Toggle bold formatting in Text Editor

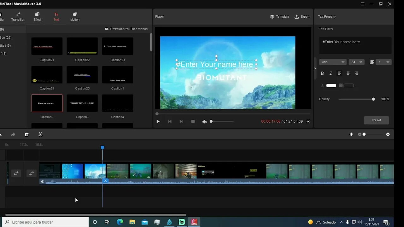click(x=322, y=73)
